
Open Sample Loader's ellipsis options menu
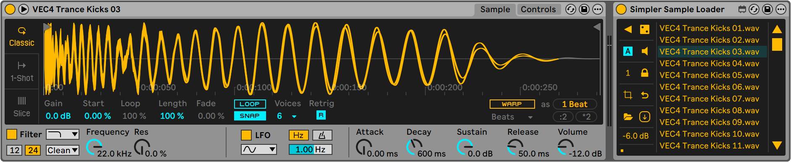tap(781, 9)
